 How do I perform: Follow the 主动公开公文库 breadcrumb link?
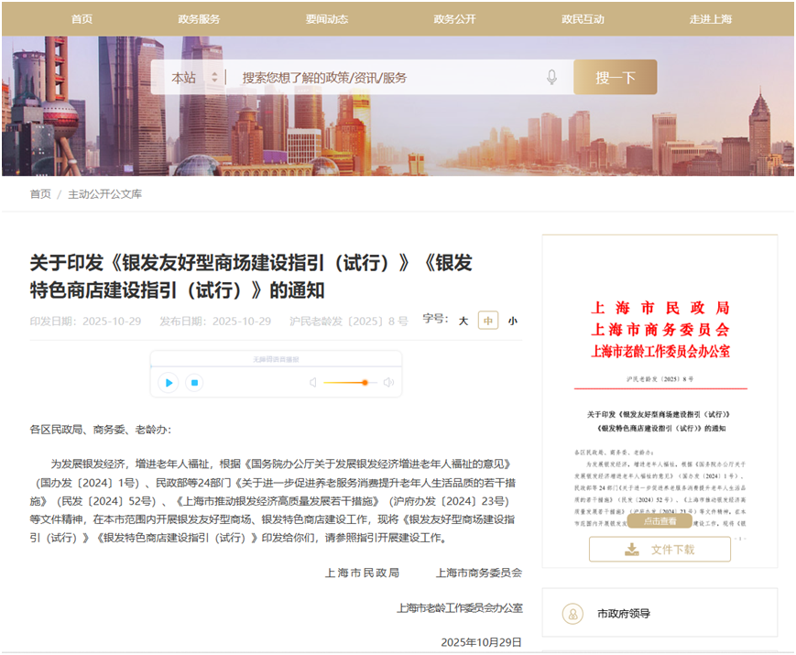point(104,194)
